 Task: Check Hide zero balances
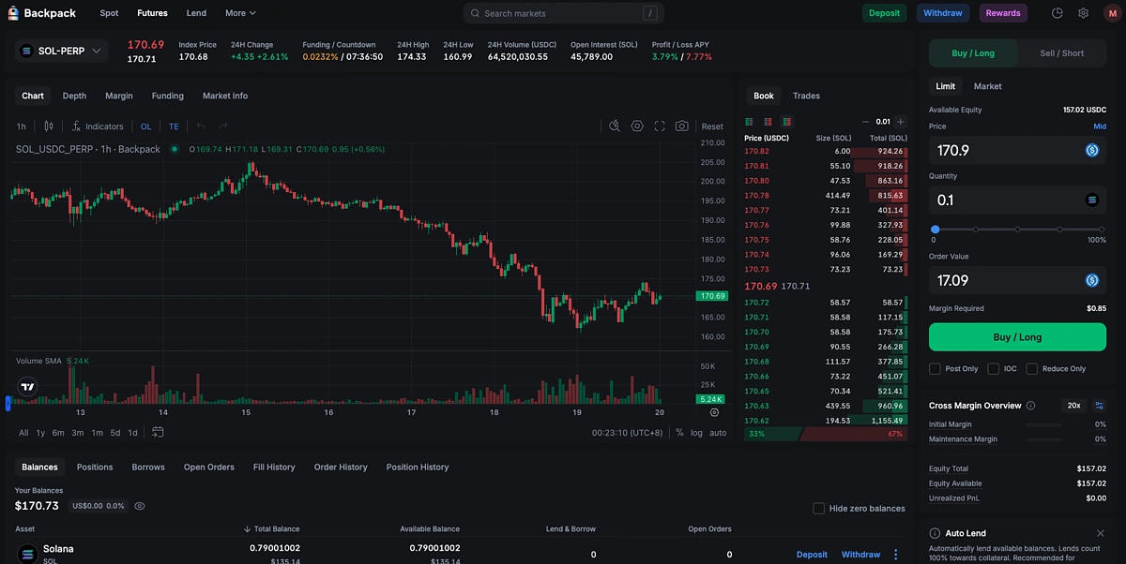tap(819, 509)
